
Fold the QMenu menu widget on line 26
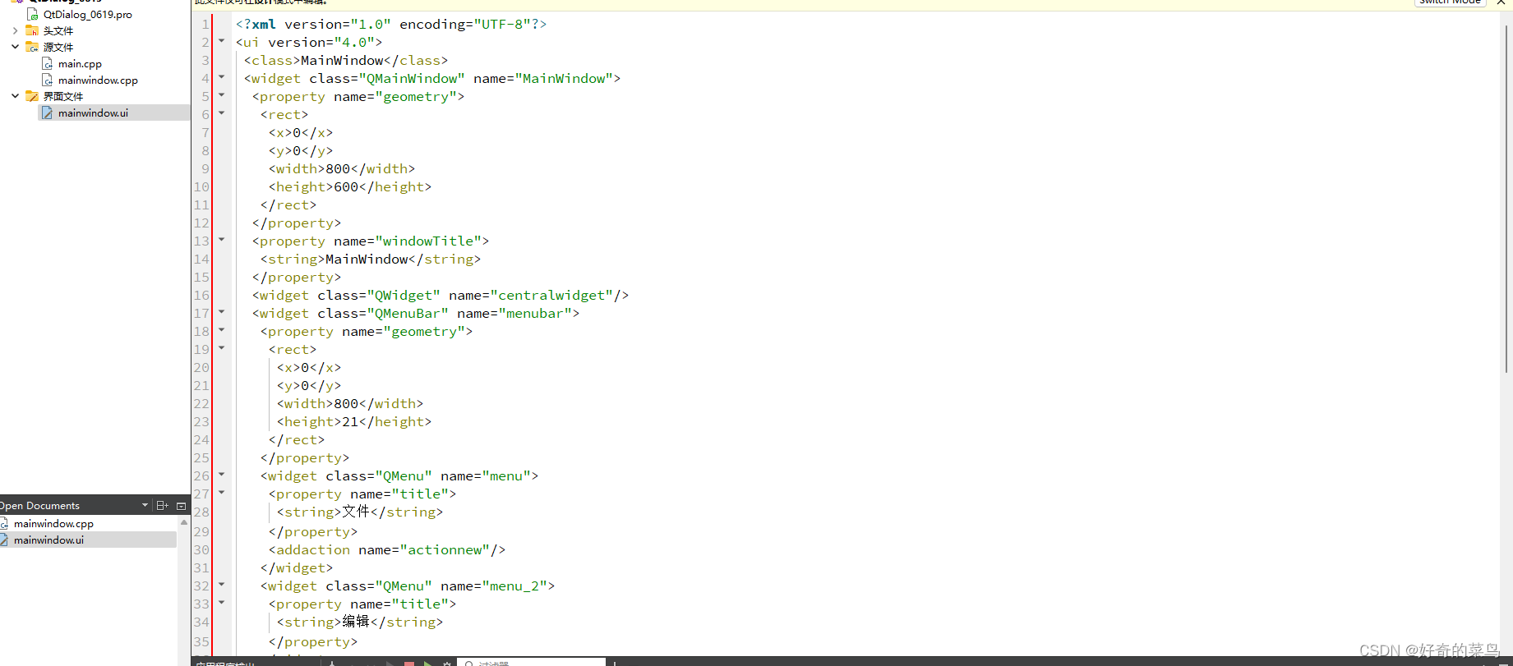tap(221, 474)
